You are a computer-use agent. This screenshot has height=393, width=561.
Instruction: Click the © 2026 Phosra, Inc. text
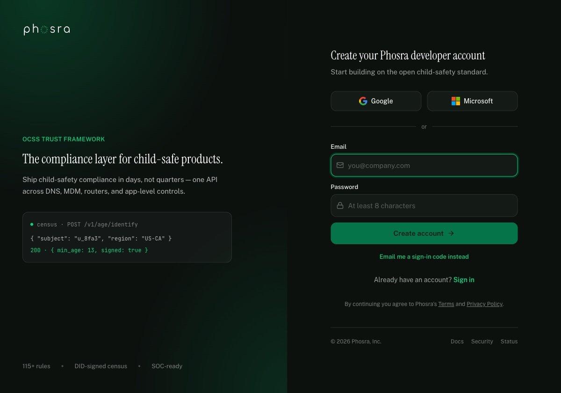tap(356, 342)
